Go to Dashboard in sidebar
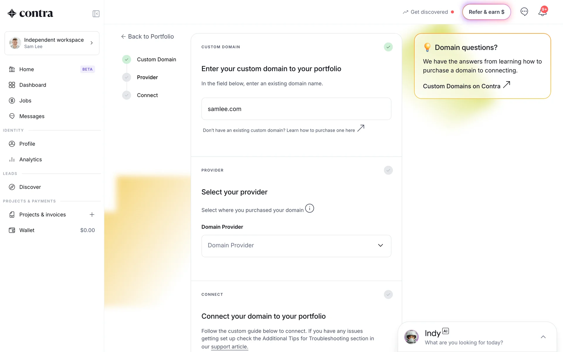This screenshot has height=352, width=563. [x=52, y=85]
